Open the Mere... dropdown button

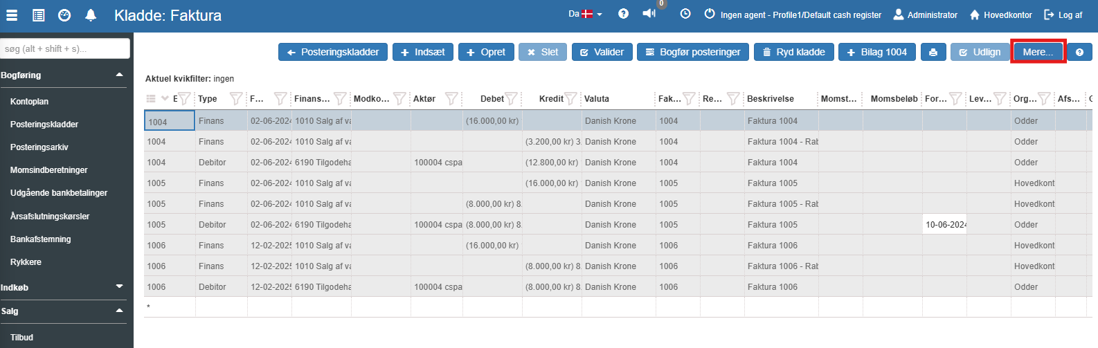(x=1038, y=52)
